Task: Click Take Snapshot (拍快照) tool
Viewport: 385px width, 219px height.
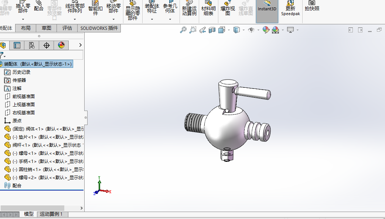Action: pos(312,7)
